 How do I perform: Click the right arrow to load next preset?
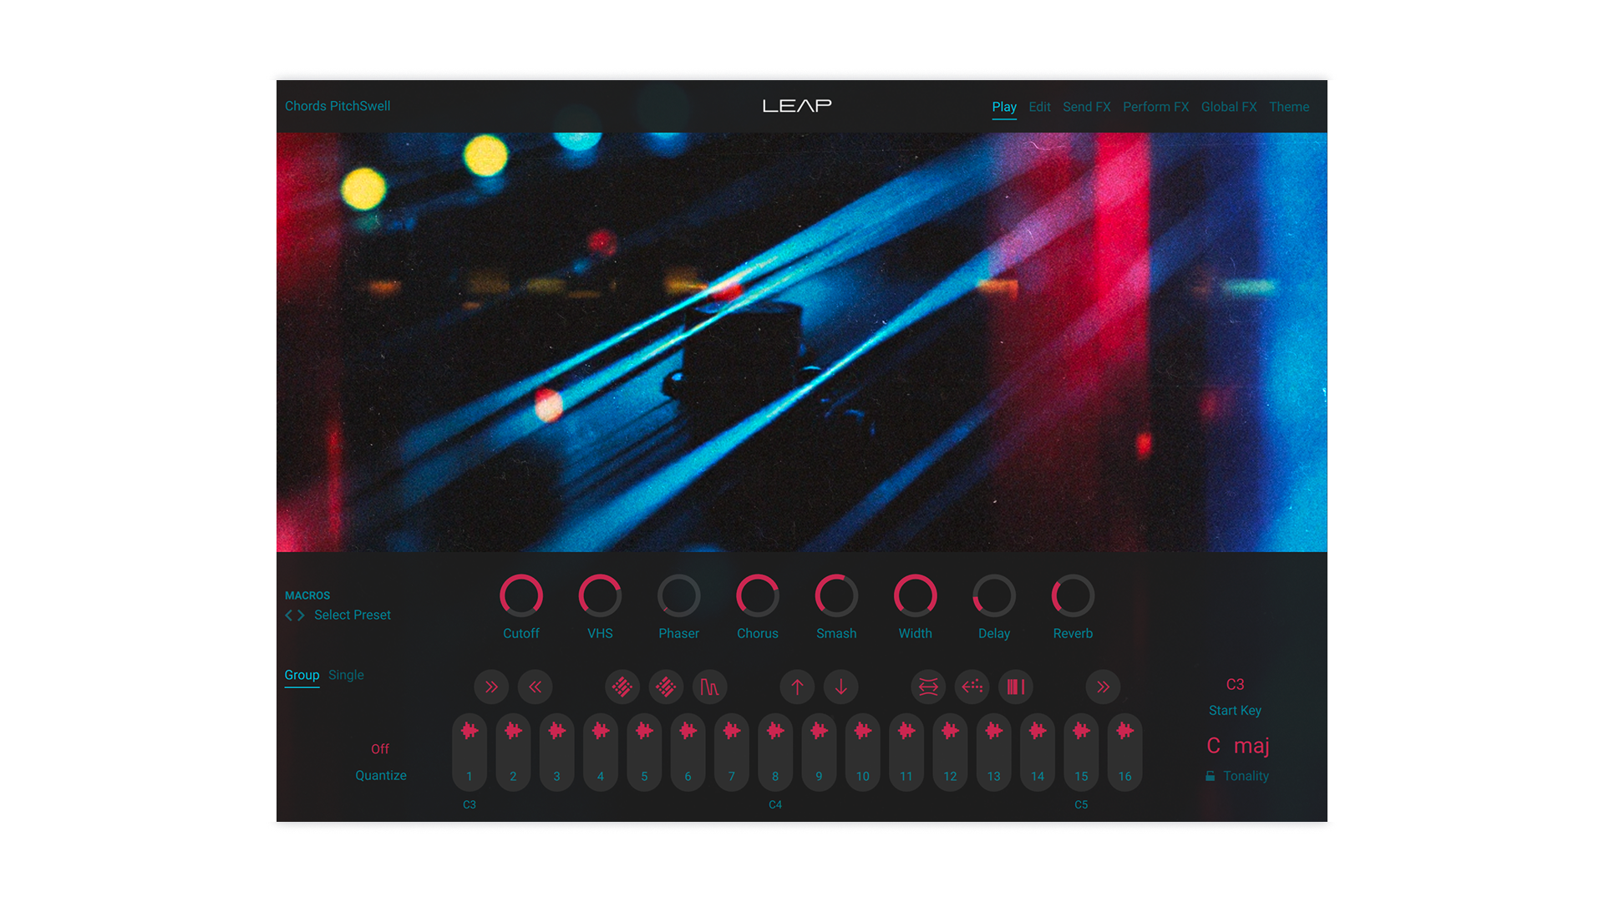pos(302,615)
